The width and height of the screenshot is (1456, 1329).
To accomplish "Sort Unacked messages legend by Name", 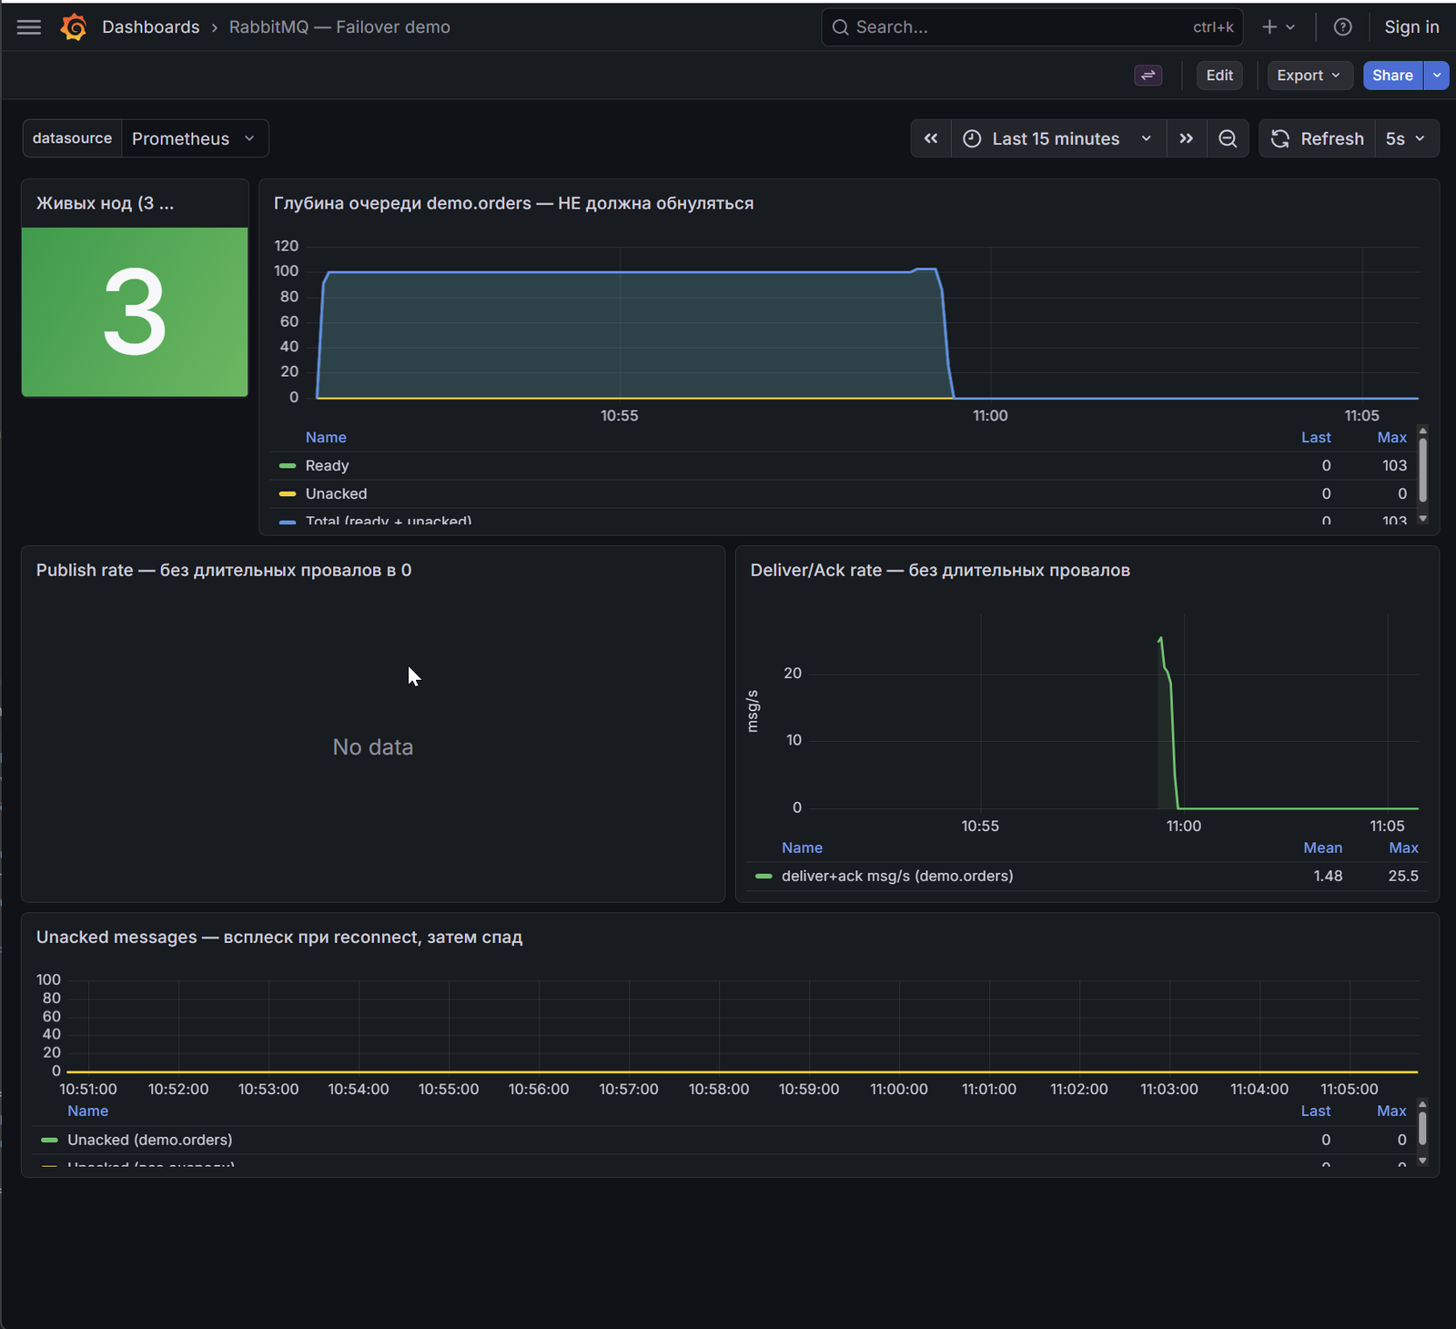I will (87, 1111).
